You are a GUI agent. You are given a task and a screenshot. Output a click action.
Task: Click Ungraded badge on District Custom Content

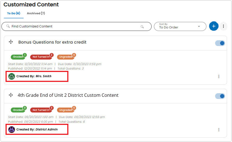(66, 110)
